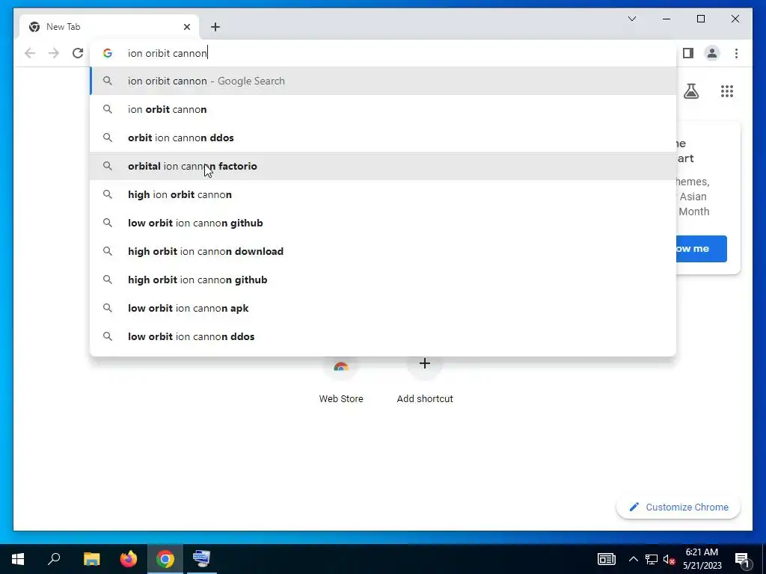Select suggestion 'high orbit ion cannon github'
Screen dimensions: 766x574
tap(384, 280)
